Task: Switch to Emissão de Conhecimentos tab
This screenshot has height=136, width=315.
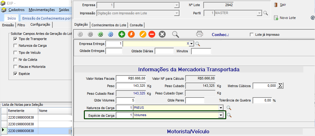Action: [46, 18]
